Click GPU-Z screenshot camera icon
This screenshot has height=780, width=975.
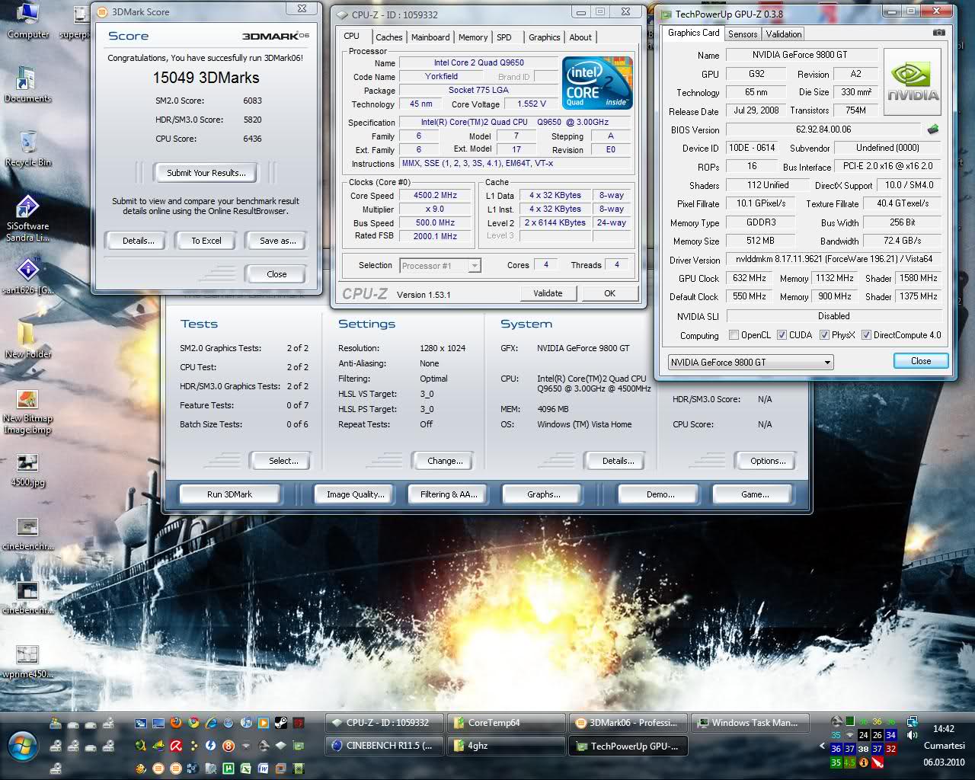[939, 33]
